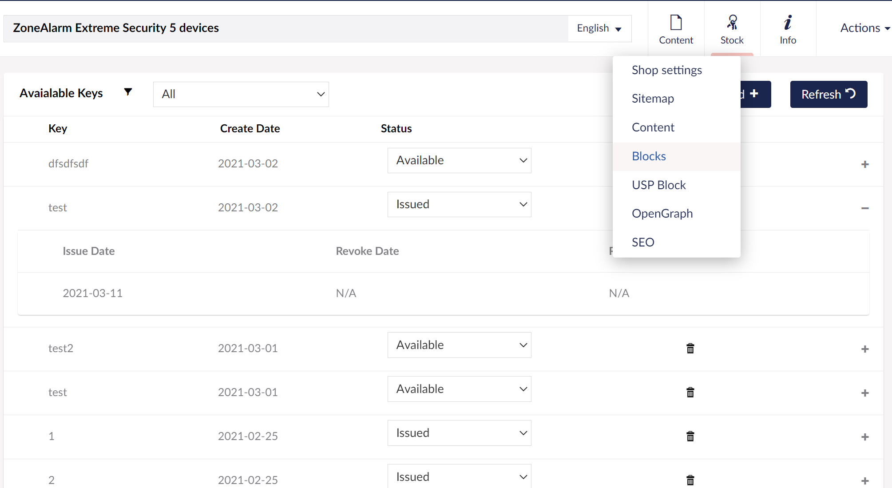
Task: Open the Content document icon tab
Action: [x=676, y=29]
